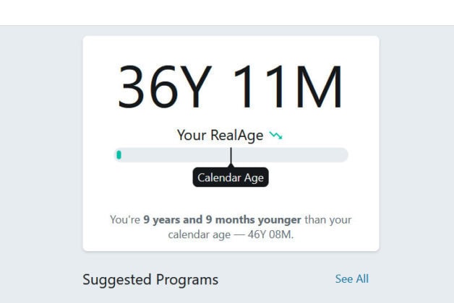Click the teal RealAge indicator on the bar
Screen dimensions: 454x303
[x=119, y=154]
